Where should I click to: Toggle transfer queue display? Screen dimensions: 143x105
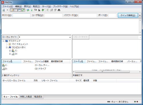pyautogui.click(x=23, y=10)
